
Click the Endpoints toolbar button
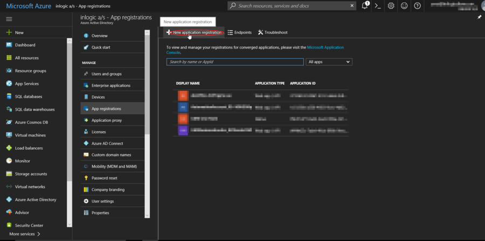pyautogui.click(x=240, y=32)
